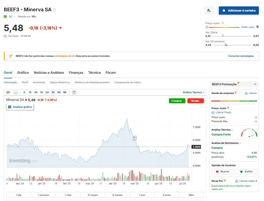The image size is (264, 201).
Task: Select the 1M chart interval
Action: (x=64, y=92)
